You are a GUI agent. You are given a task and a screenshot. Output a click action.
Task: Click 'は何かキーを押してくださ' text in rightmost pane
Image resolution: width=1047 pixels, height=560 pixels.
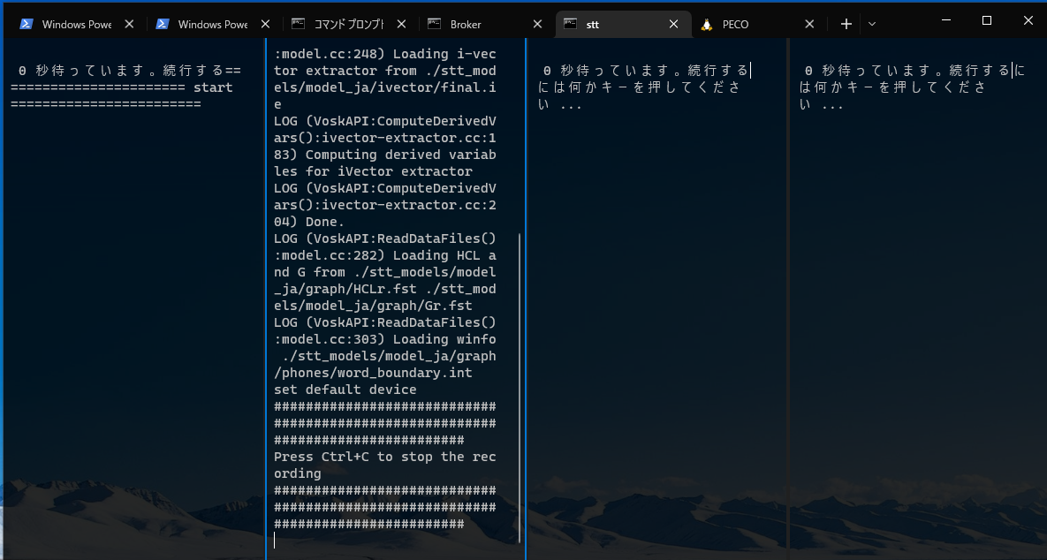892,87
